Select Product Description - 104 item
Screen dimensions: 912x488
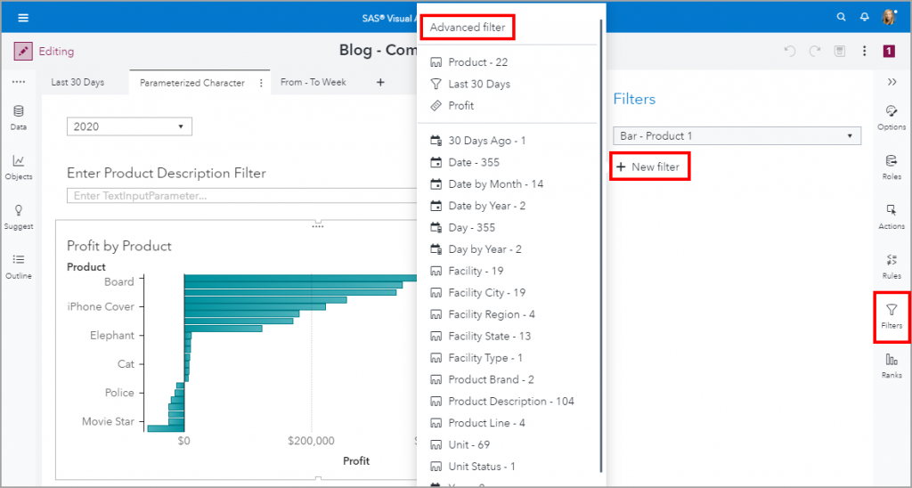(510, 402)
